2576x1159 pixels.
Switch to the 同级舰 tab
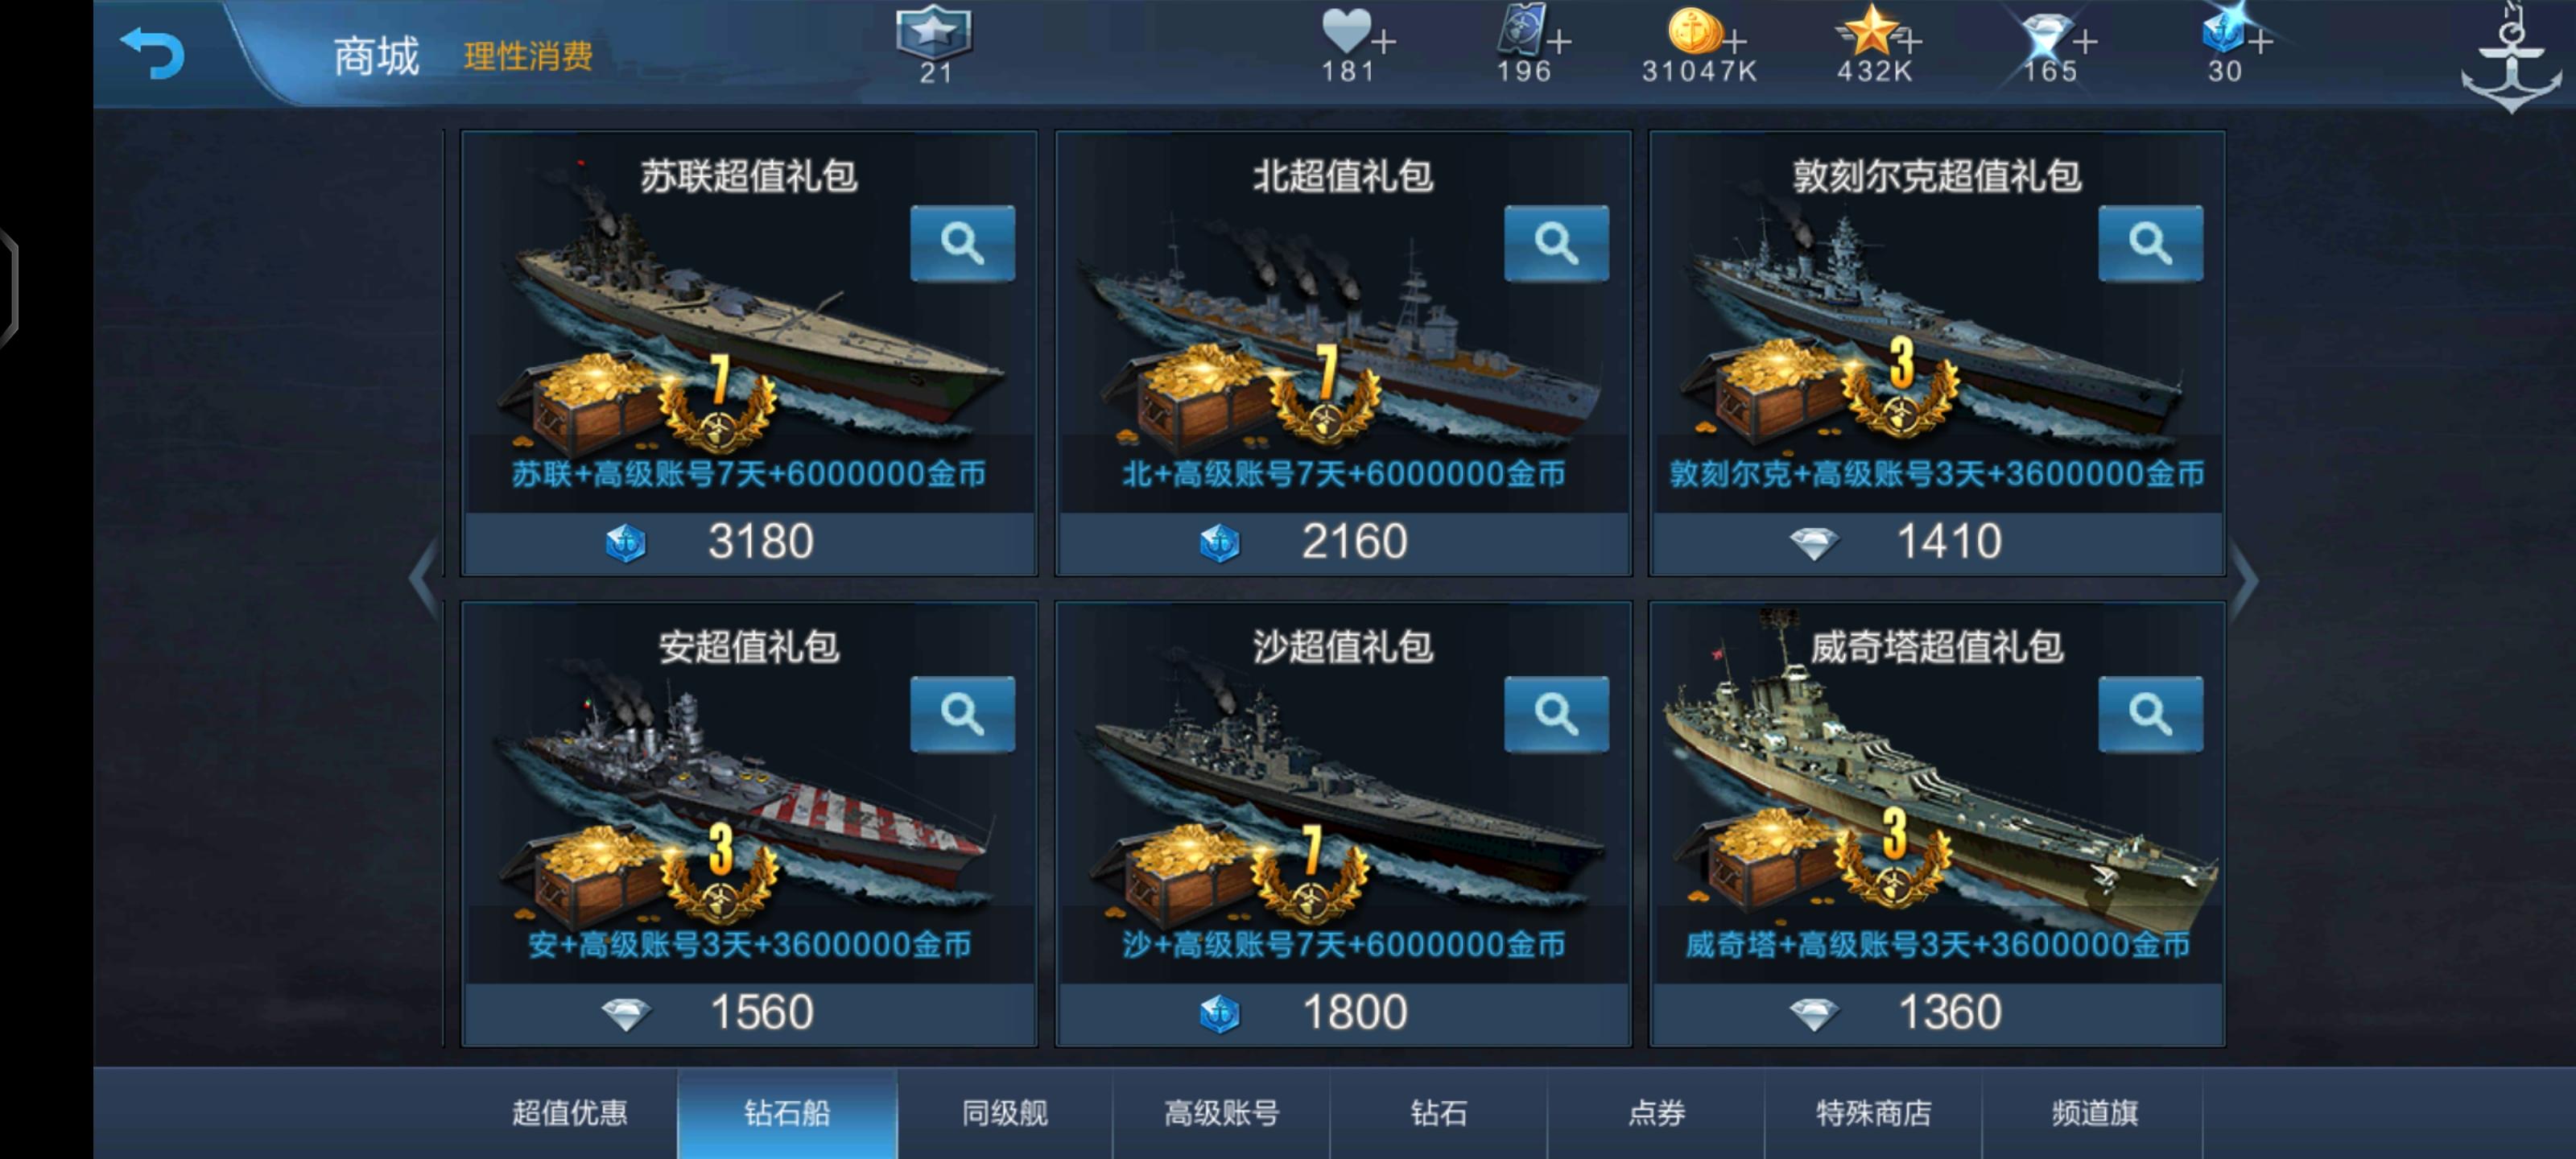1005,1113
